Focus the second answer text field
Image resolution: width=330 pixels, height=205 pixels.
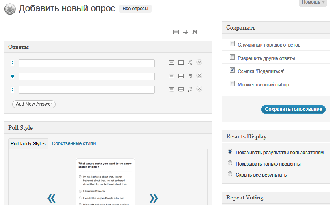86,76
